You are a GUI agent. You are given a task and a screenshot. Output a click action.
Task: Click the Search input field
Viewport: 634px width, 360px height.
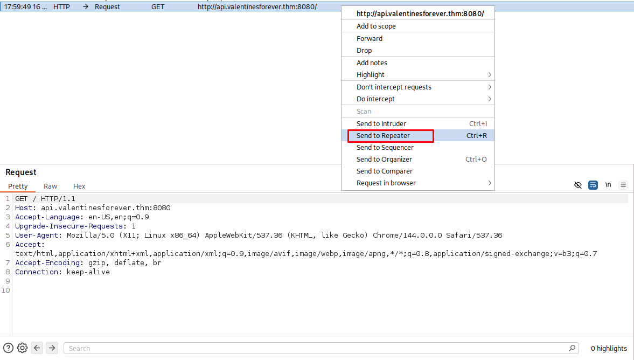pos(318,349)
